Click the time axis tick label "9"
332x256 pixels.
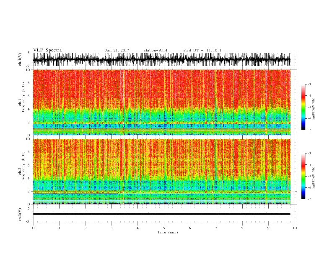pos(268,228)
